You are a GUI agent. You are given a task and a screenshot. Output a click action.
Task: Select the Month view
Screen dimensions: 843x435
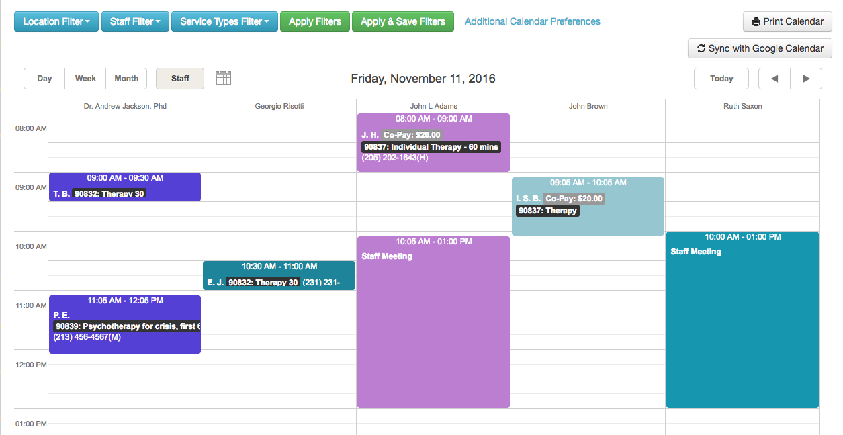coord(126,79)
